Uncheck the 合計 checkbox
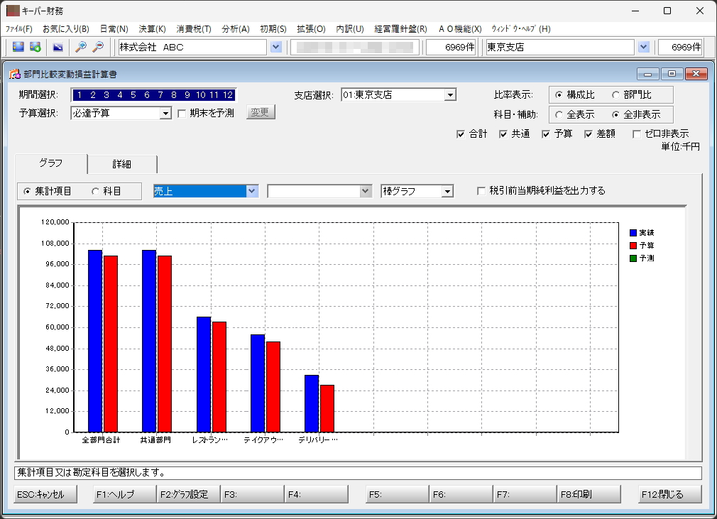717x519 pixels. click(461, 134)
